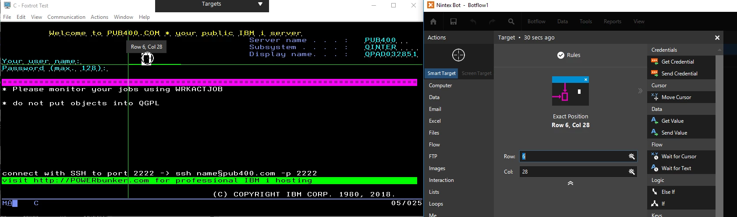Click the search magnifier icon
Screen dimensions: 737x217
(511, 21)
